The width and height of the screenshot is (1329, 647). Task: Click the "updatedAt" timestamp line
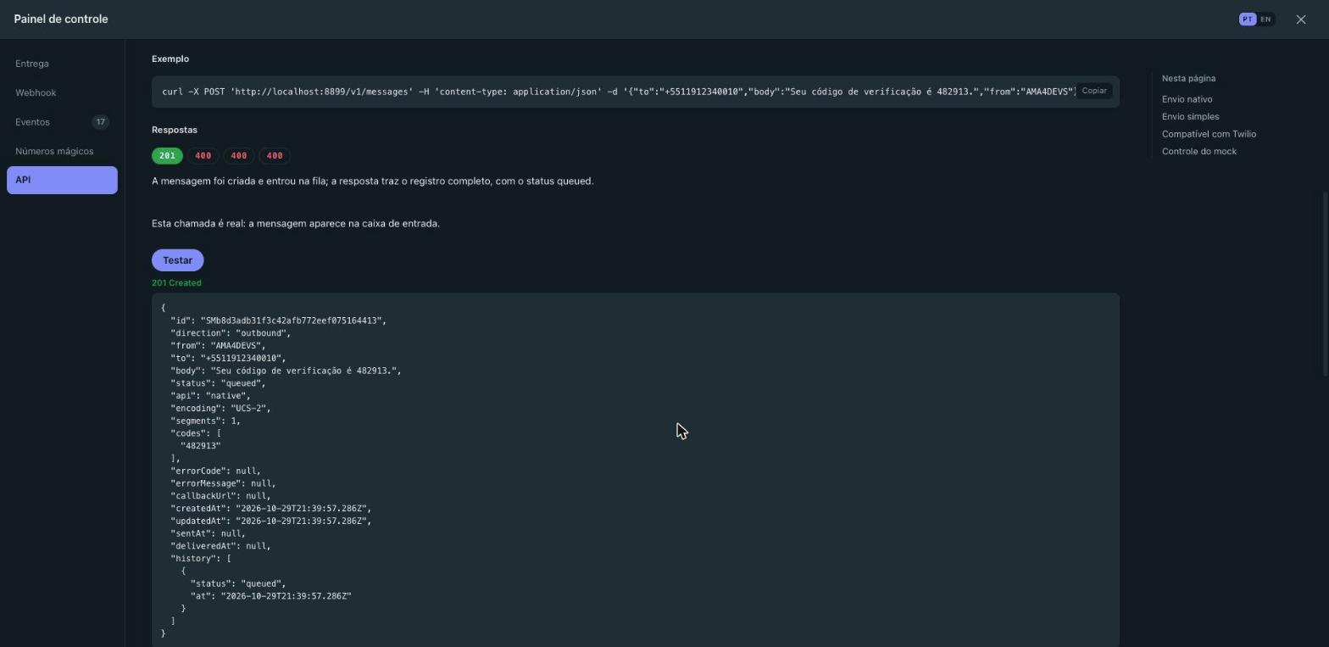tap(270, 521)
